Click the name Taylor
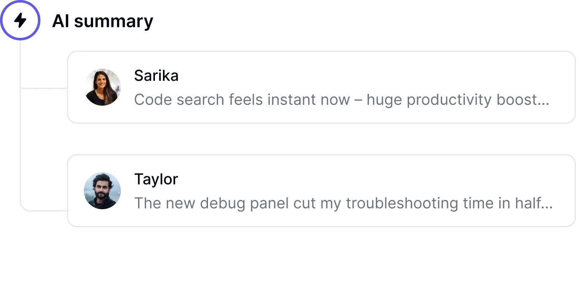581x298 pixels. 156,179
